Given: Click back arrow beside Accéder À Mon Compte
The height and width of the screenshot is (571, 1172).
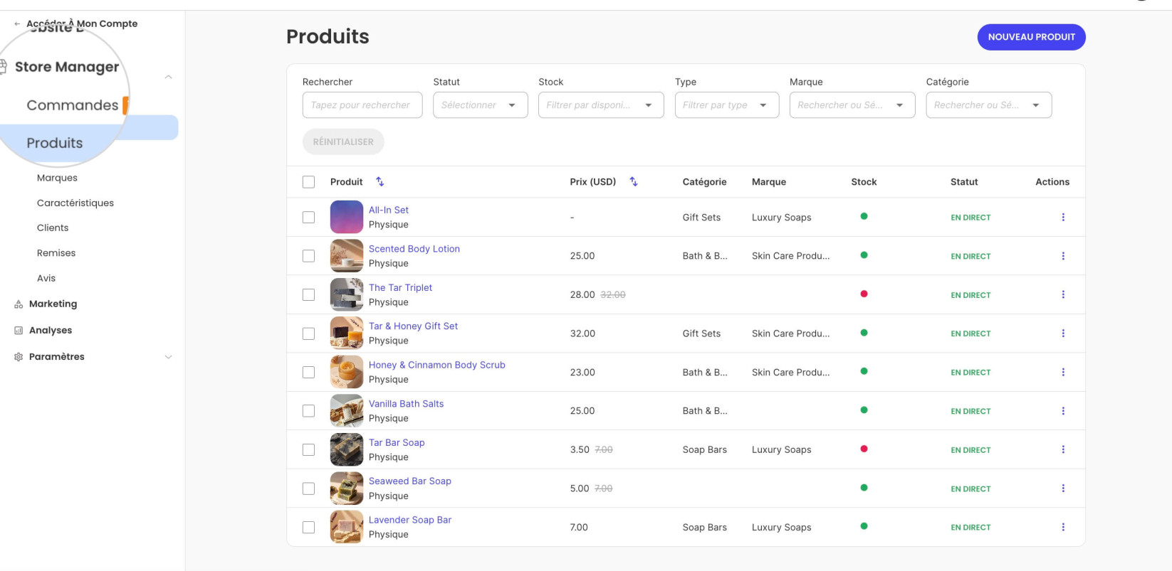Looking at the screenshot, I should pos(17,23).
